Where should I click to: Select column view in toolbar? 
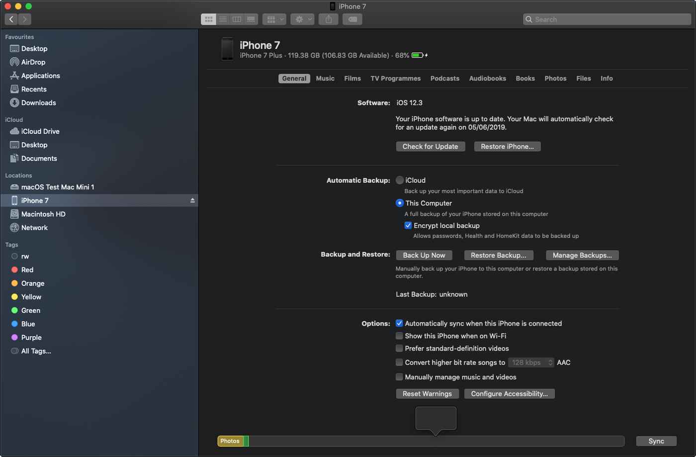[237, 19]
